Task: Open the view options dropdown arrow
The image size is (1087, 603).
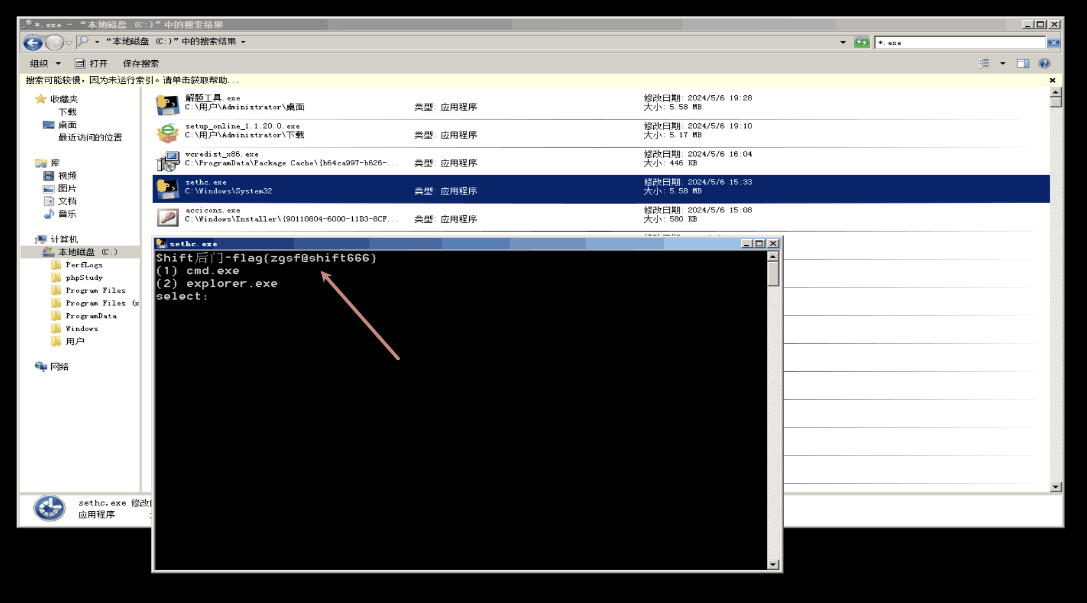Action: tap(1003, 64)
